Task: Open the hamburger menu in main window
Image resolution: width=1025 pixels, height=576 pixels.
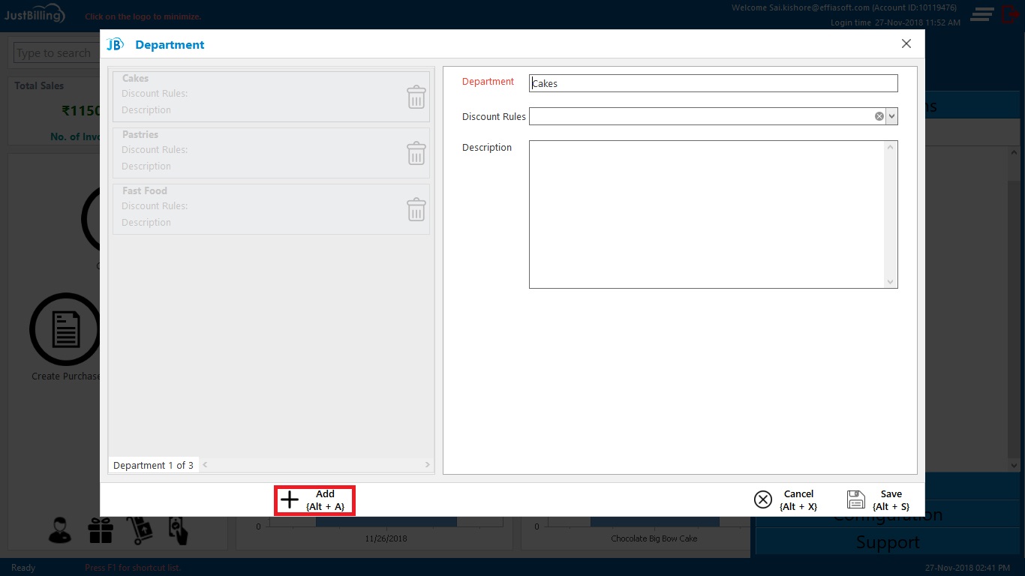Action: pyautogui.click(x=982, y=14)
